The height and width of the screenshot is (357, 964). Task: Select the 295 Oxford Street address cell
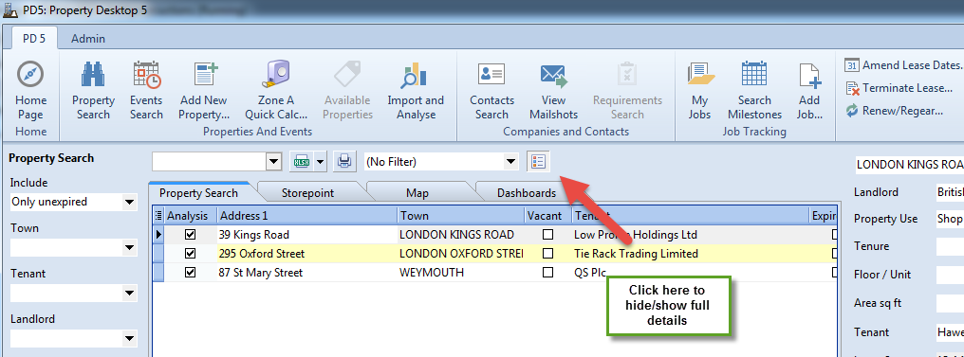(x=307, y=254)
